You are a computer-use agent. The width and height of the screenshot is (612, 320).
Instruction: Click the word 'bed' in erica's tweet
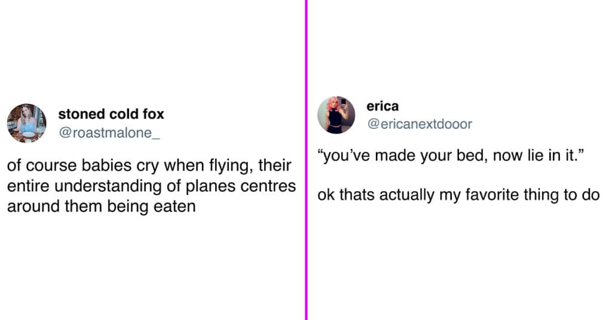(476, 155)
